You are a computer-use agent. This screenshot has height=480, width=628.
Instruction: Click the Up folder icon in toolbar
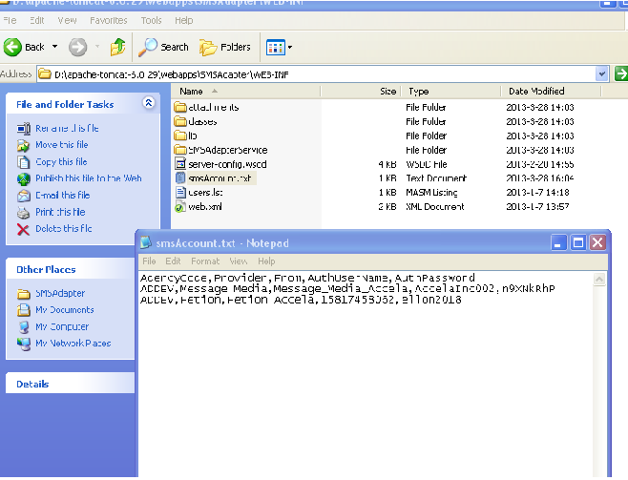coord(116,47)
